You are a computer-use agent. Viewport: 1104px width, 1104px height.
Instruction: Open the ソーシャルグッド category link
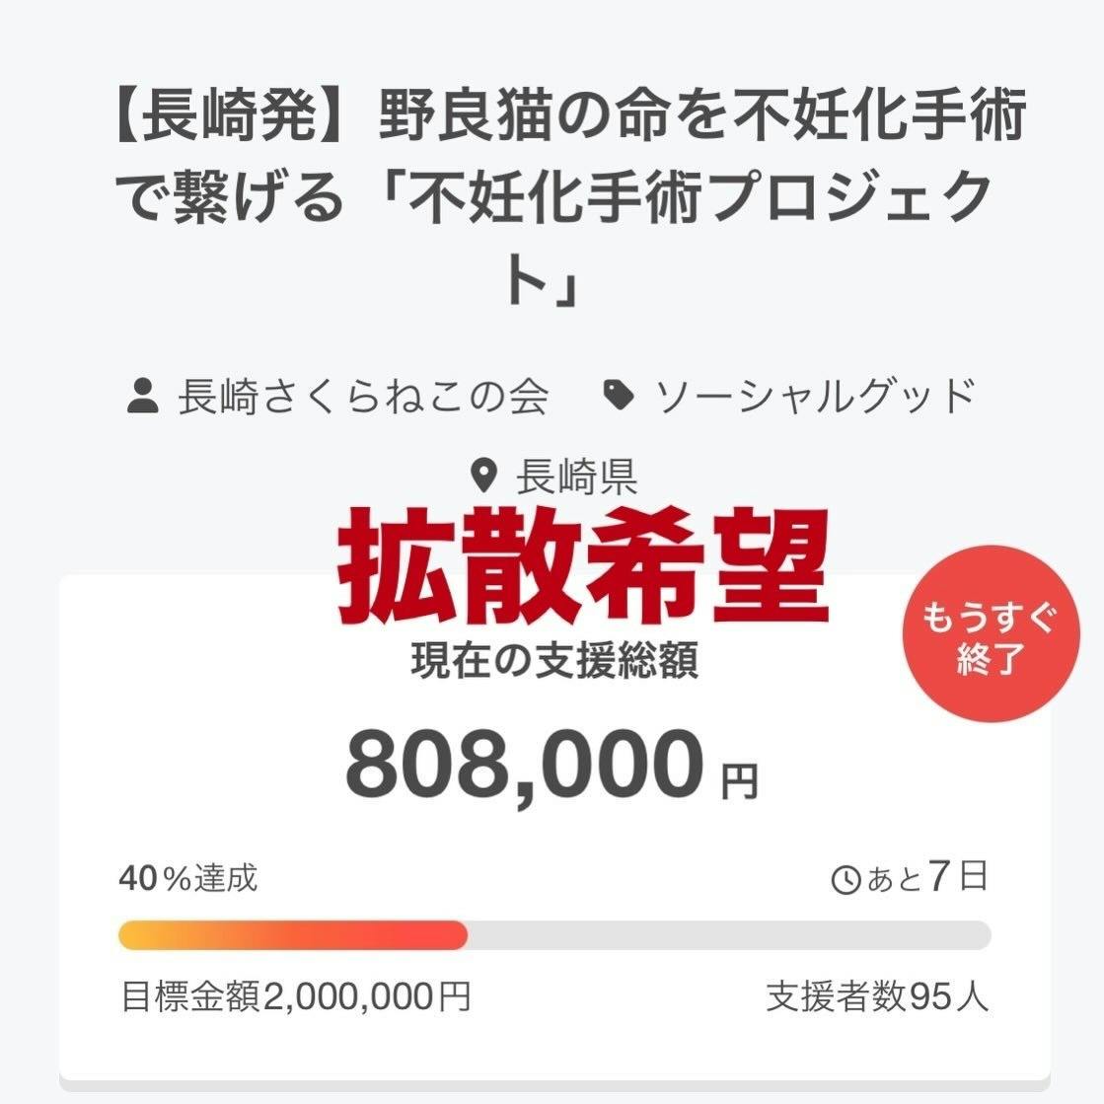[815, 397]
